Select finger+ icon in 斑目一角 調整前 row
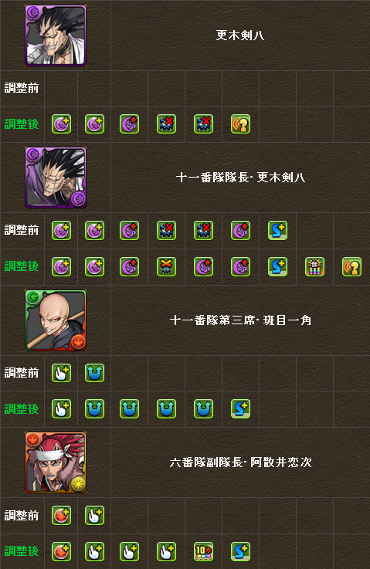The height and width of the screenshot is (569, 370). pos(61,373)
